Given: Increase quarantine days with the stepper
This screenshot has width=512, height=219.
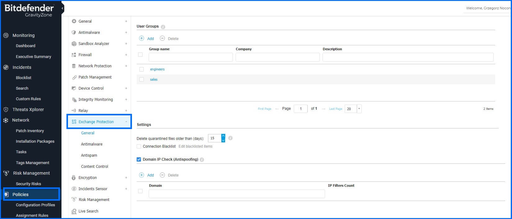Looking at the screenshot, I should (223, 136).
